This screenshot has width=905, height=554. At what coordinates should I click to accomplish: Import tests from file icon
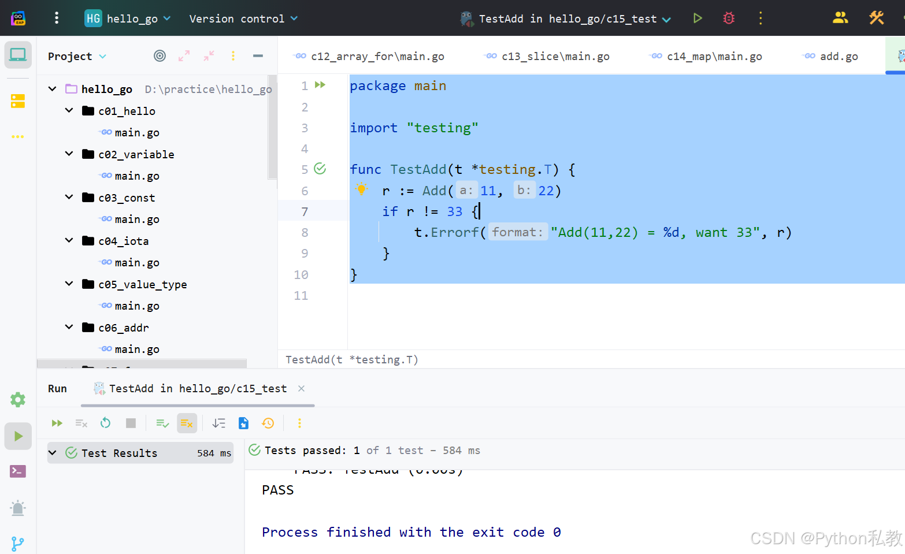pos(243,423)
